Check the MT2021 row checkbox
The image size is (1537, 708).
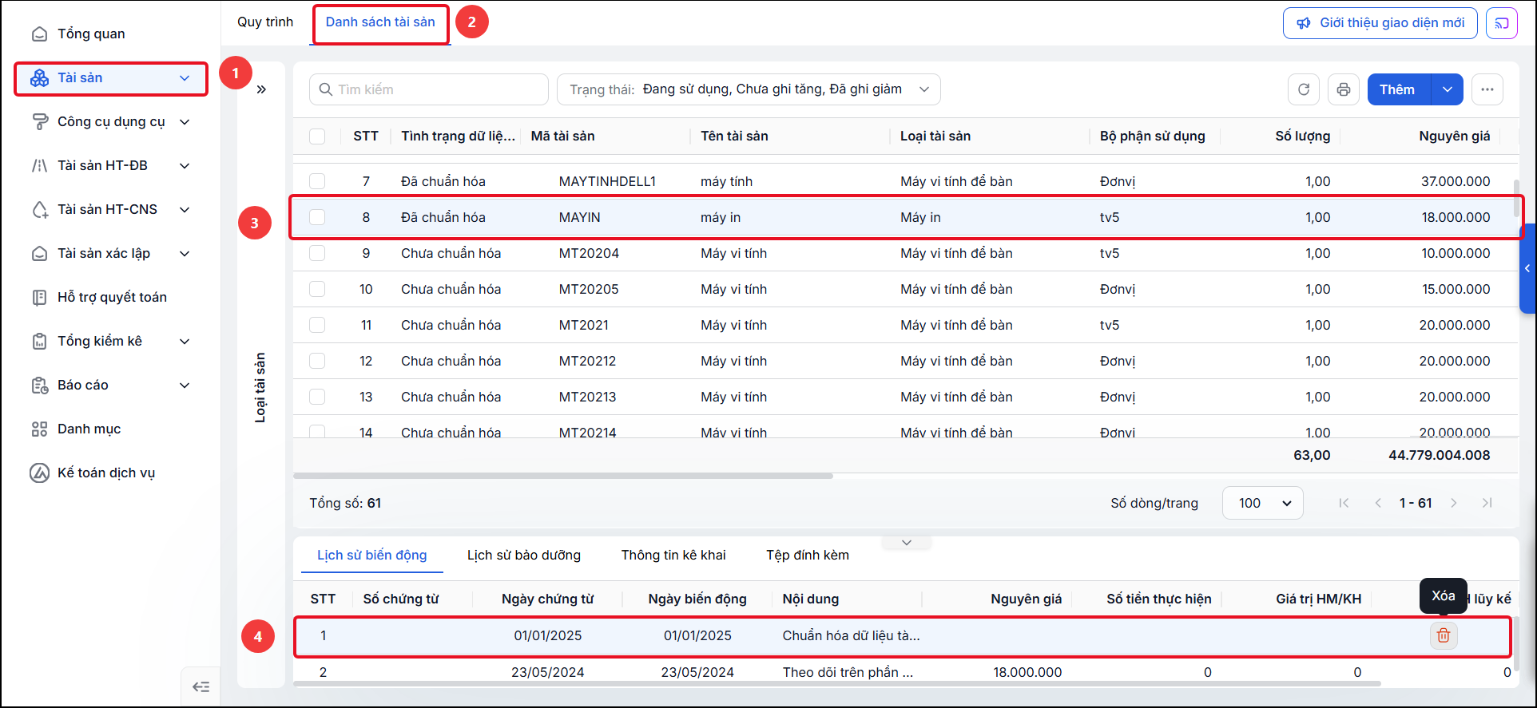(x=317, y=325)
